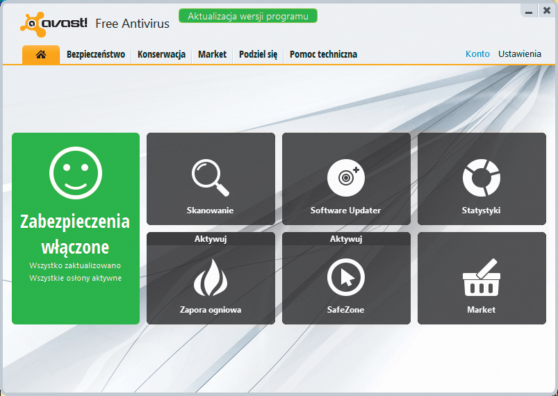Screen dimensions: 558x396
Task: Open the Konto link
Action: coord(477,53)
